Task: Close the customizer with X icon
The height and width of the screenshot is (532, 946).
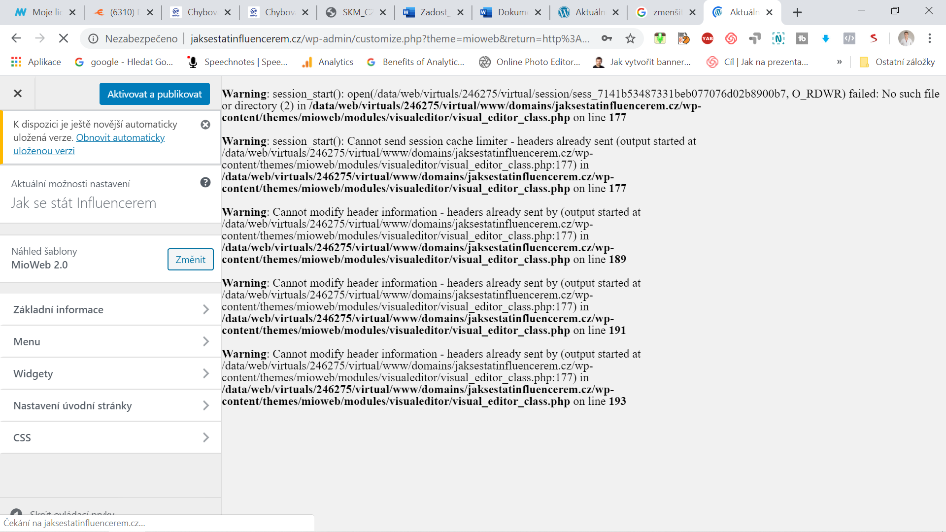Action: (x=18, y=94)
